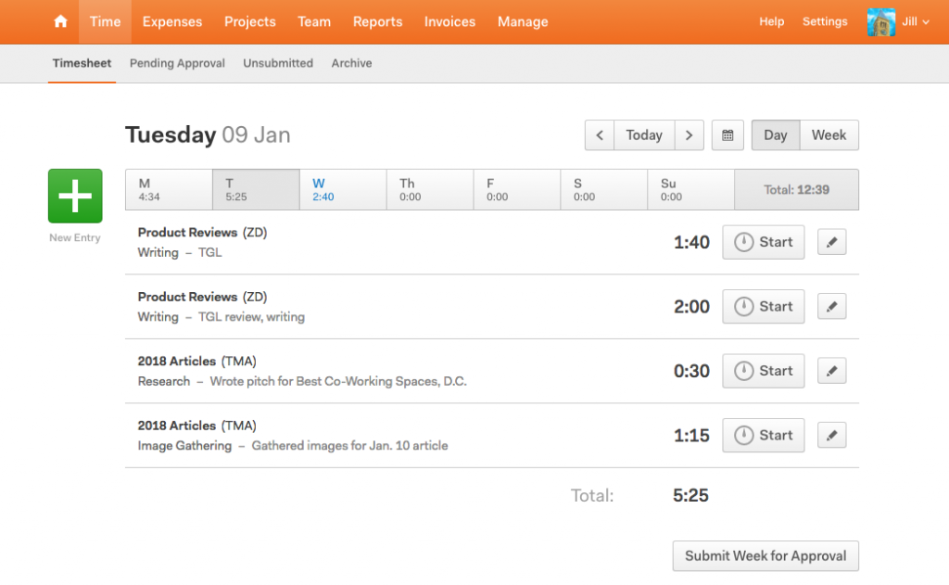The height and width of the screenshot is (585, 949).
Task: Open the Team menu
Action: 314,22
